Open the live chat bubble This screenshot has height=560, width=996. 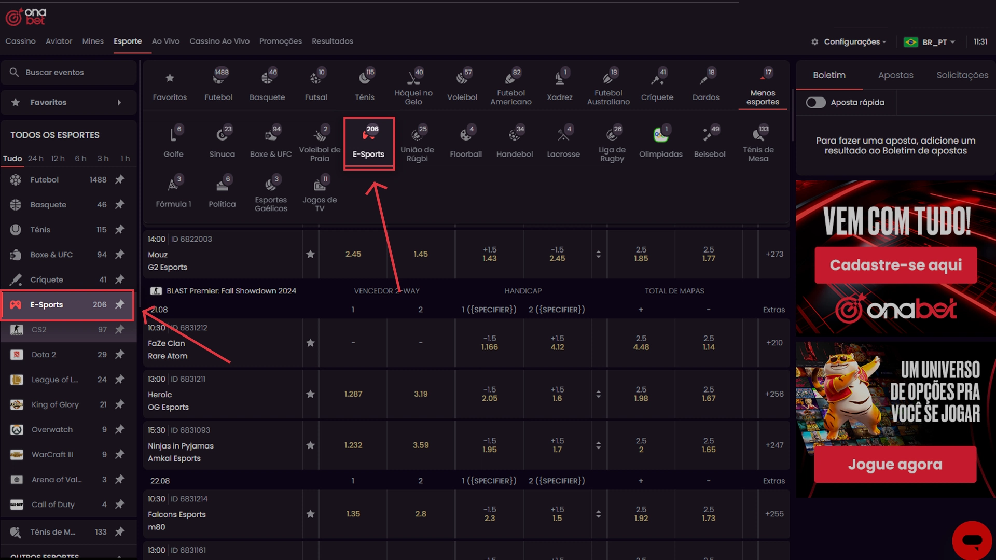[972, 540]
